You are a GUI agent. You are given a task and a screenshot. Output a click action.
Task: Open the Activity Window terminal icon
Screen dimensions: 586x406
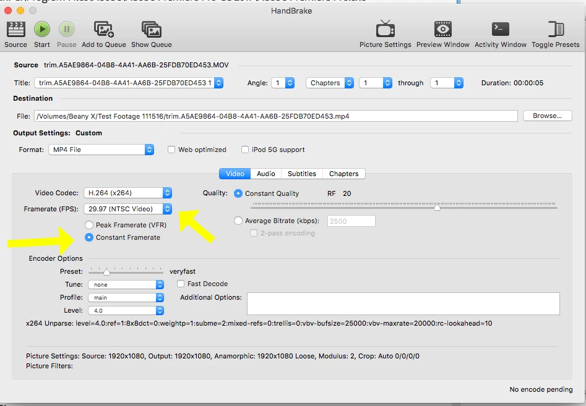pos(501,29)
